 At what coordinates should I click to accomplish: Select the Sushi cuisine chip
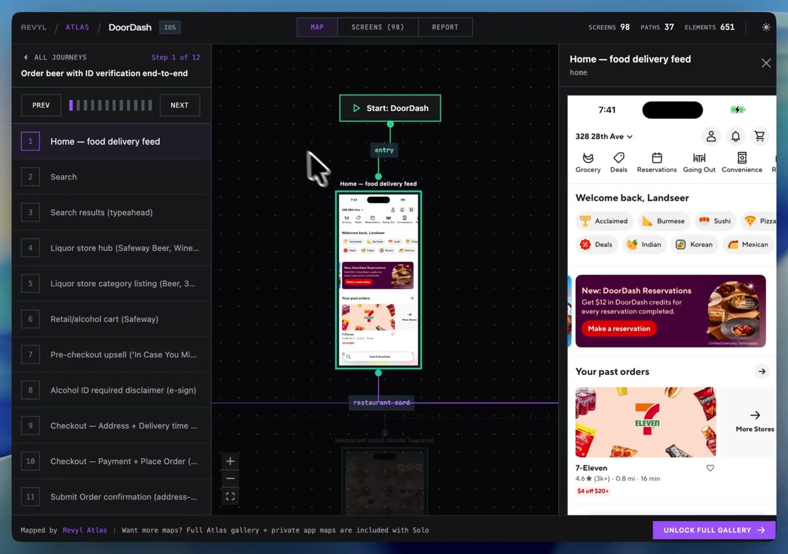715,221
